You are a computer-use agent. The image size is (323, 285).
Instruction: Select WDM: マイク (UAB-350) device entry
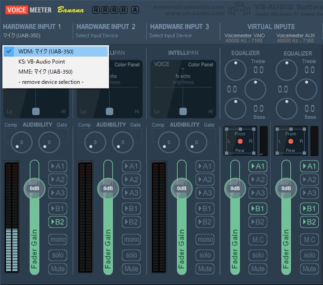56,51
